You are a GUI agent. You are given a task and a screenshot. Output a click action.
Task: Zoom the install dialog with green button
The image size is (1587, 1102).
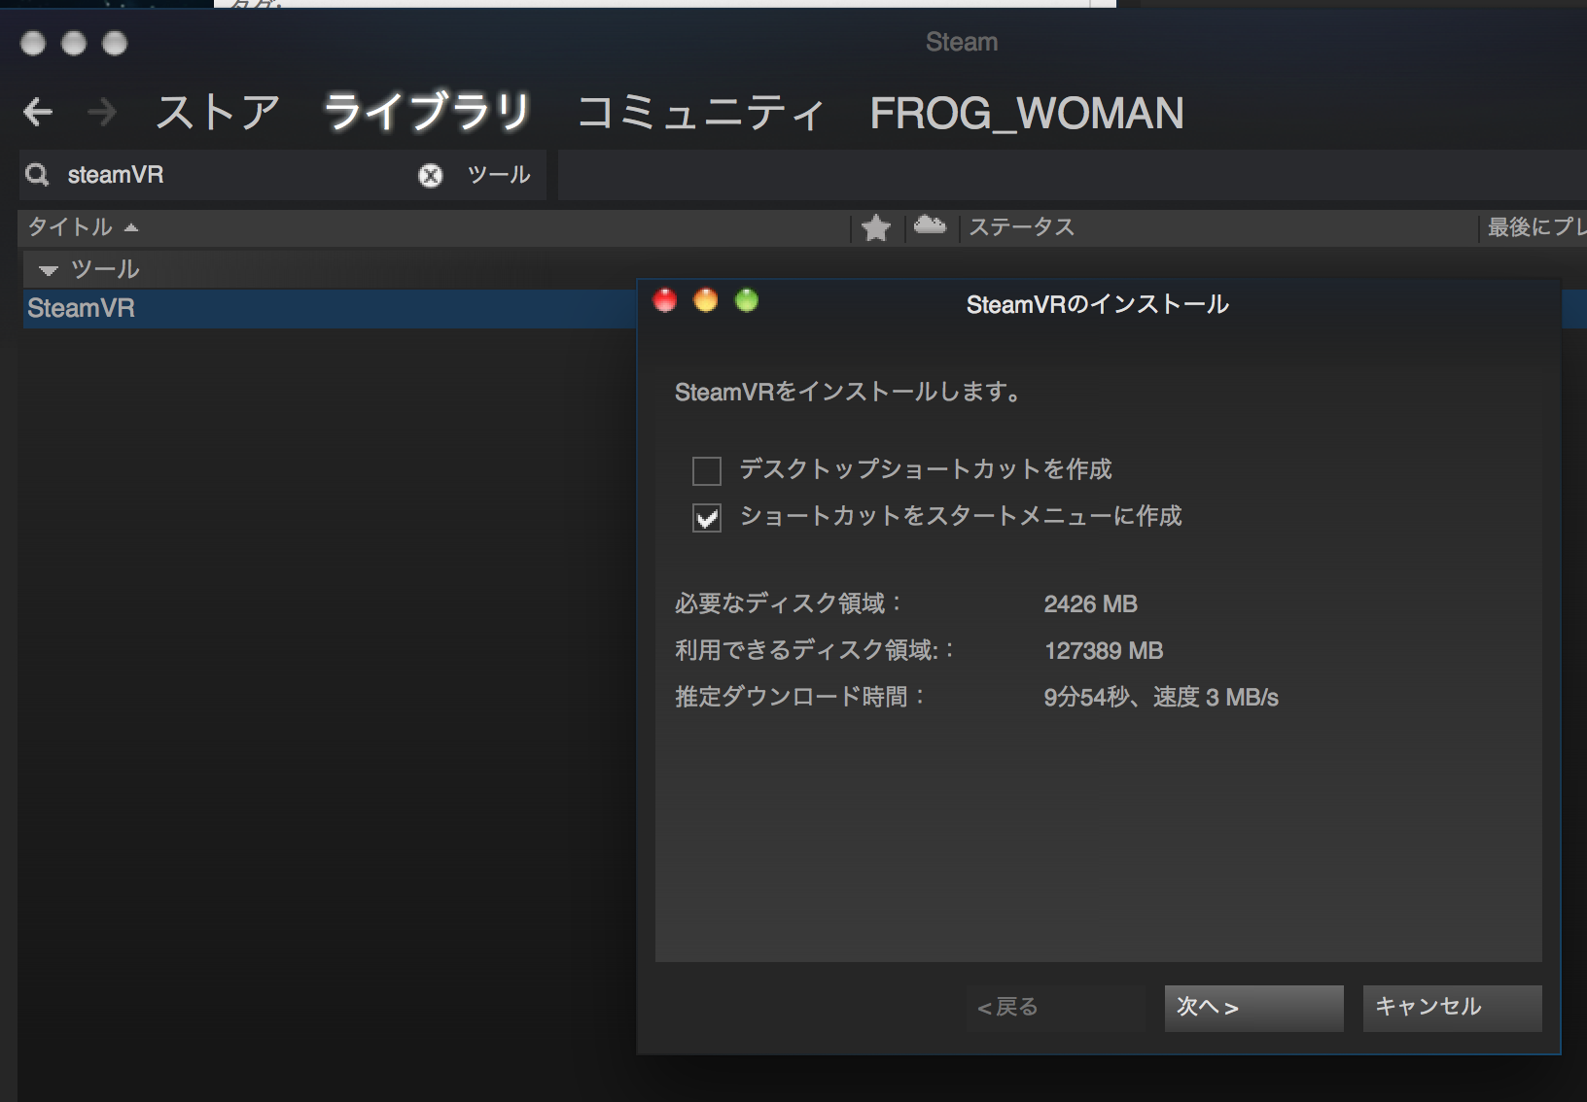[747, 301]
